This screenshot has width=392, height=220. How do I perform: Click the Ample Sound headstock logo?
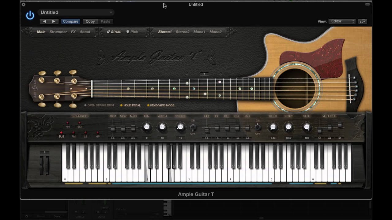(35, 89)
